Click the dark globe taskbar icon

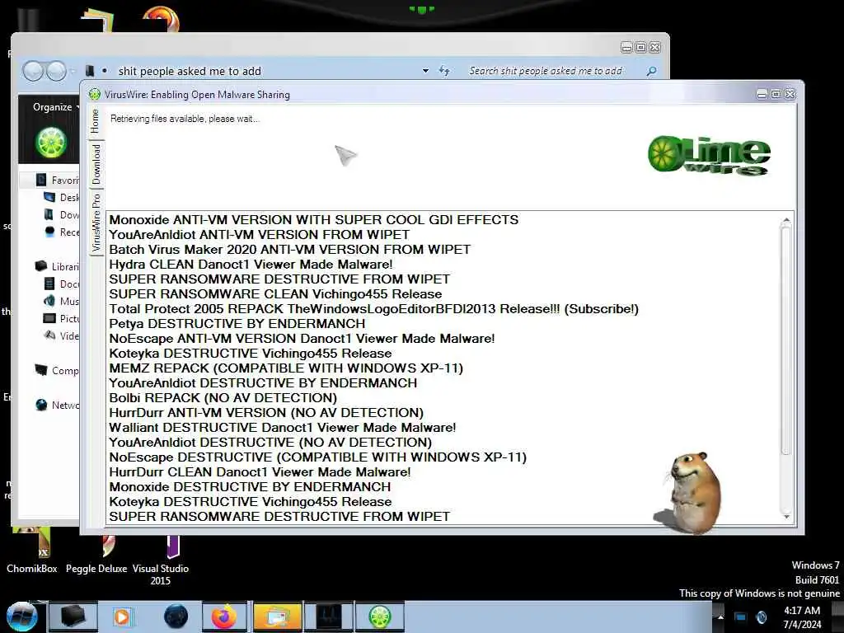[x=176, y=617]
